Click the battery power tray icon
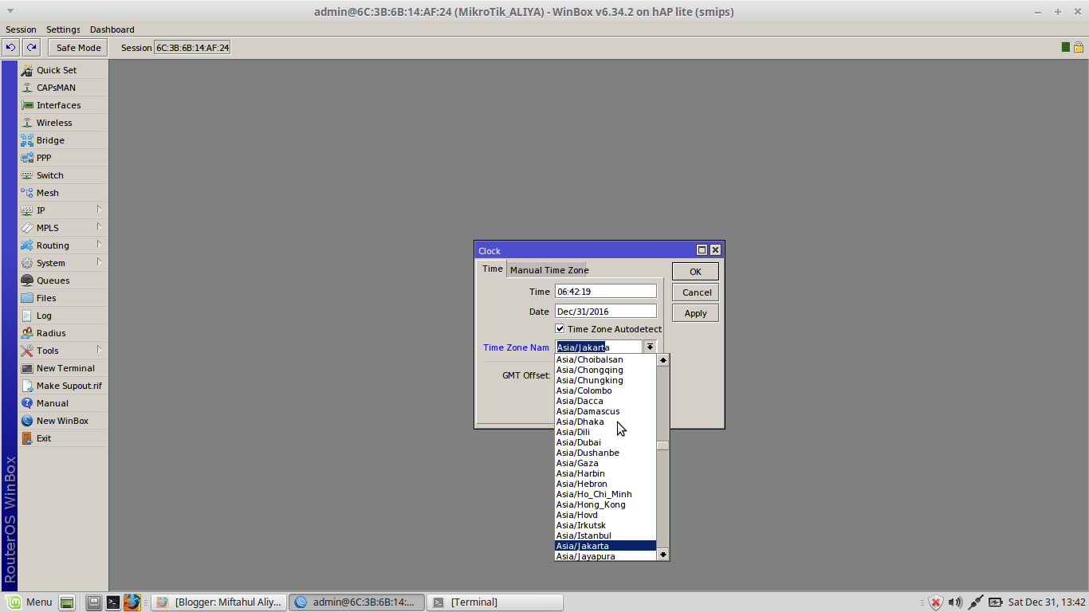This screenshot has width=1089, height=612. pyautogui.click(x=996, y=602)
